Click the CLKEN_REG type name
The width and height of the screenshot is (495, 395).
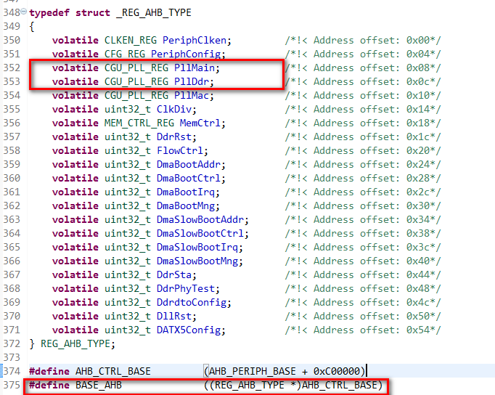coord(131,41)
